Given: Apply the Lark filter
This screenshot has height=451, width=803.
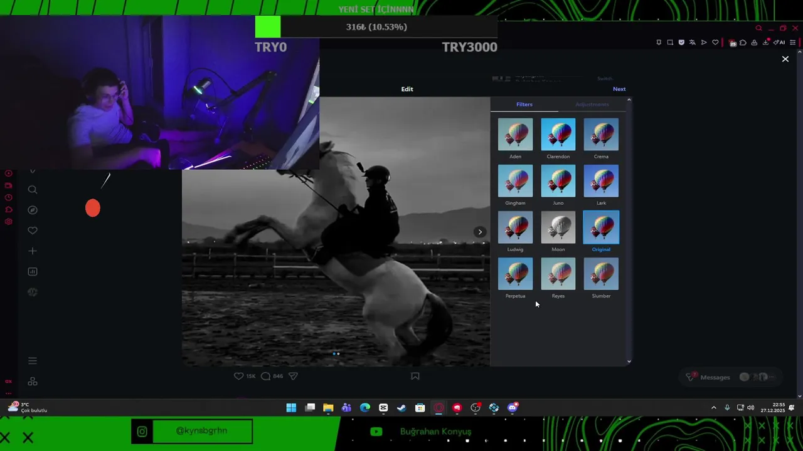Looking at the screenshot, I should tap(601, 180).
